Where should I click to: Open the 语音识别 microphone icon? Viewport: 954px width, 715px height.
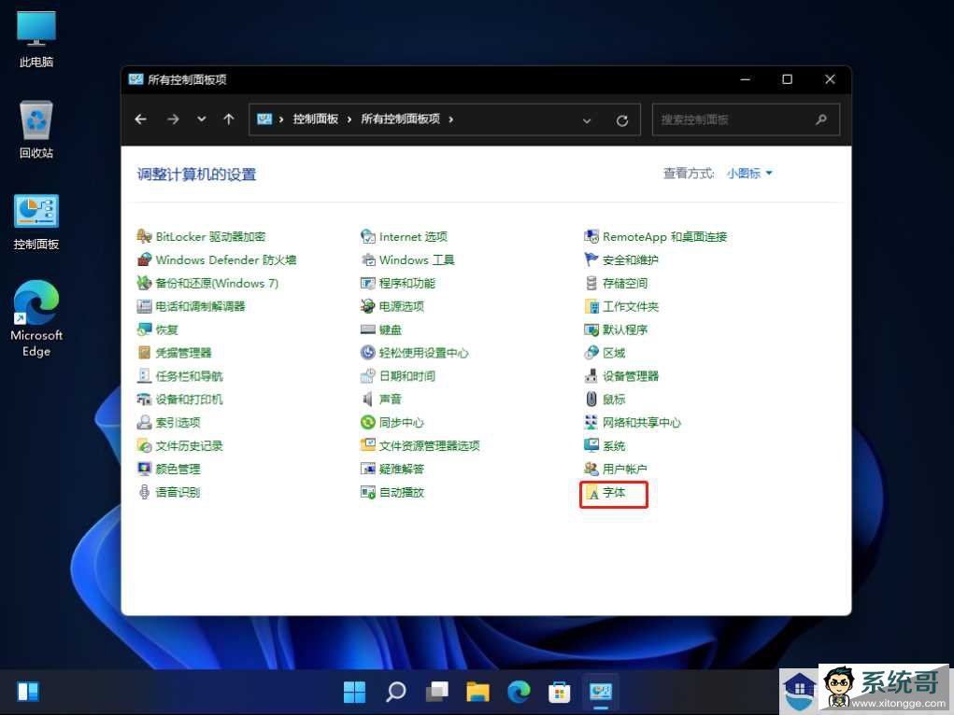tap(144, 492)
